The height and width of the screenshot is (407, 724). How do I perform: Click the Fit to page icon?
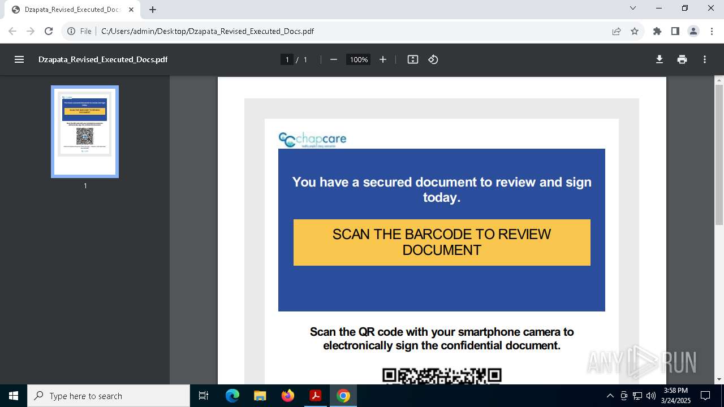tap(413, 59)
